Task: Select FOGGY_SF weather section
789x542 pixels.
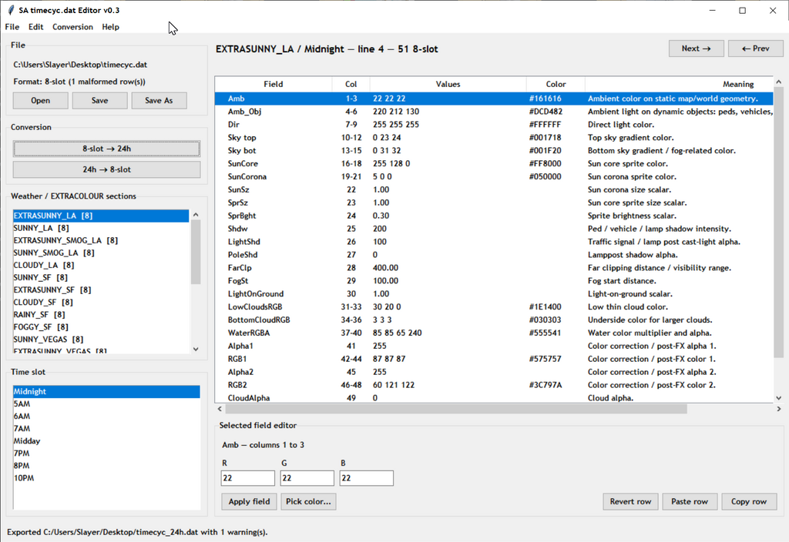Action: click(101, 326)
